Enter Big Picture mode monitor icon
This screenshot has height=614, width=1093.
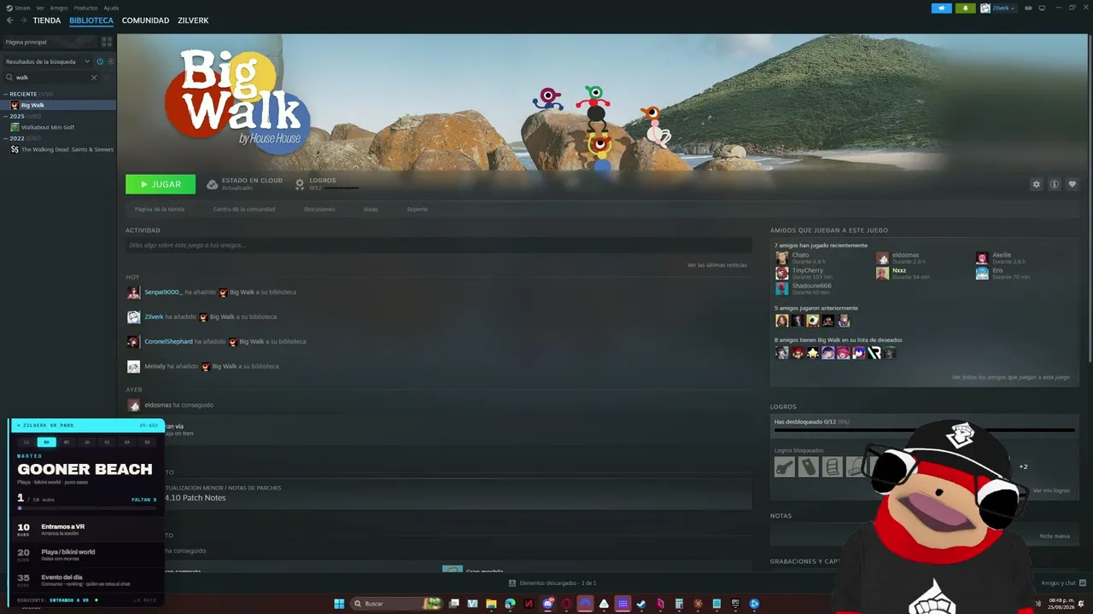coord(1042,9)
